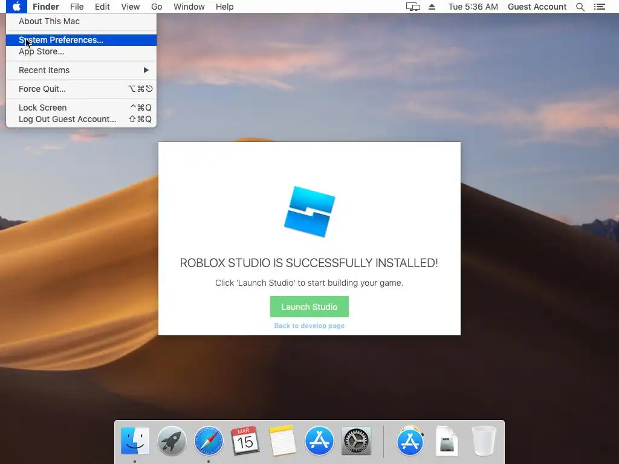Open Calendar icon showing MAR 15

pos(245,440)
